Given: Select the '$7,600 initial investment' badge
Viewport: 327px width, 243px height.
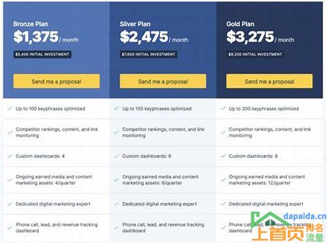Looking at the screenshot, I should point(148,54).
